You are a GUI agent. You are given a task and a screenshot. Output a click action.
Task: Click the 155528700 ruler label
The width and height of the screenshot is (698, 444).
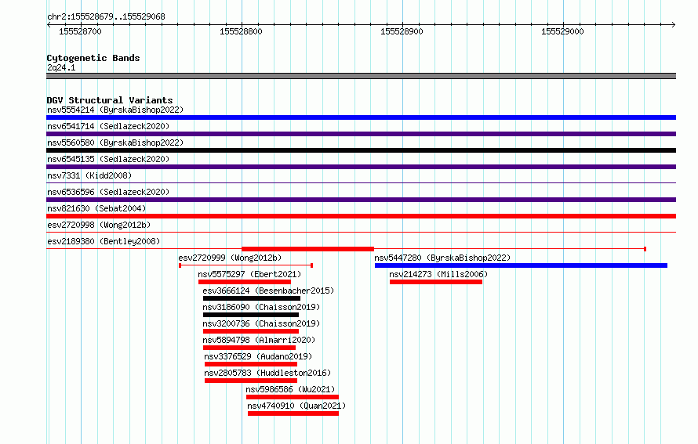pyautogui.click(x=80, y=31)
